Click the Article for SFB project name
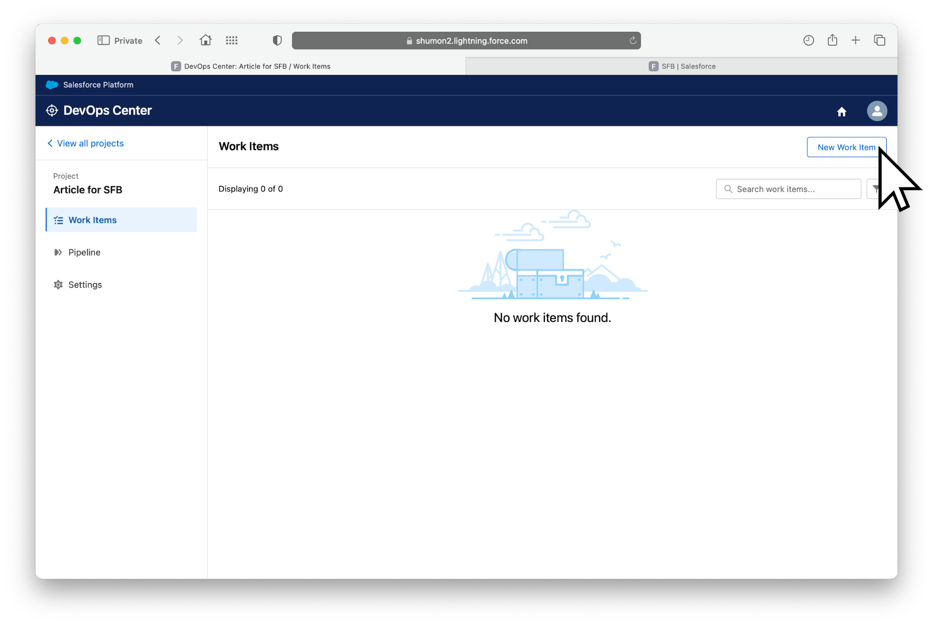Image resolution: width=933 pixels, height=626 pixels. (88, 190)
